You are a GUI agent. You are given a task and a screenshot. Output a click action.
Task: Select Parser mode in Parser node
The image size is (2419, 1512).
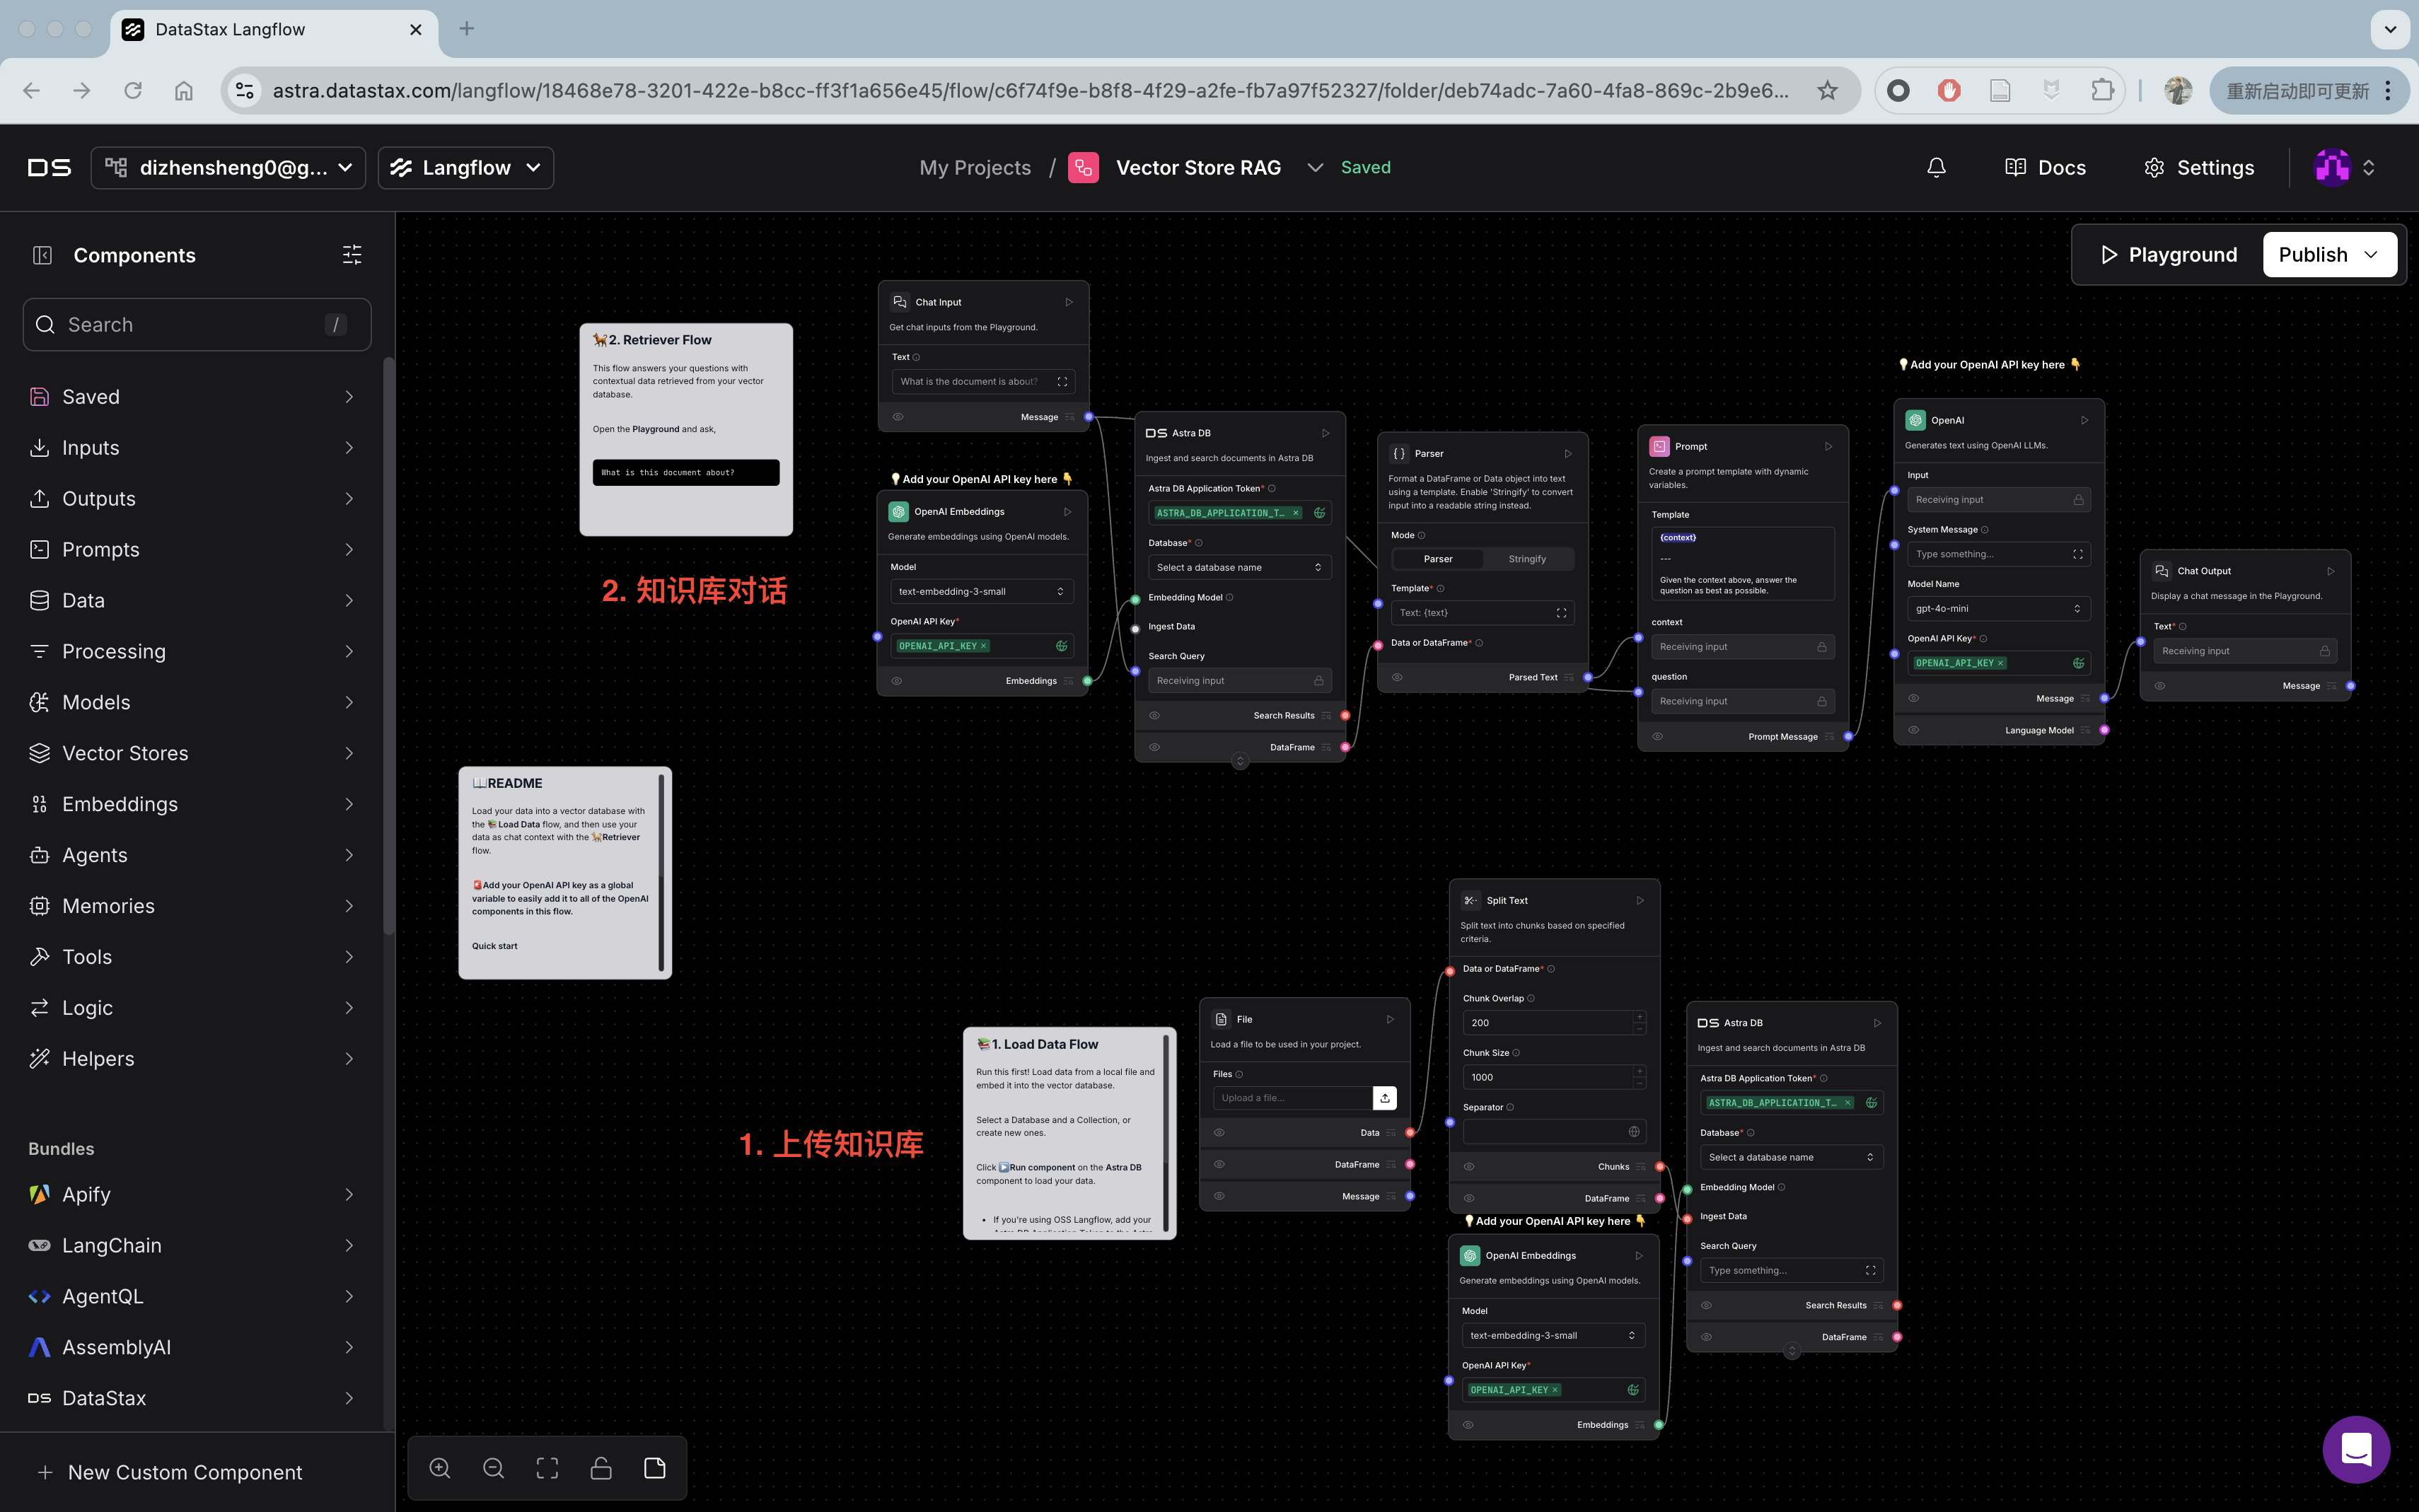1438,559
